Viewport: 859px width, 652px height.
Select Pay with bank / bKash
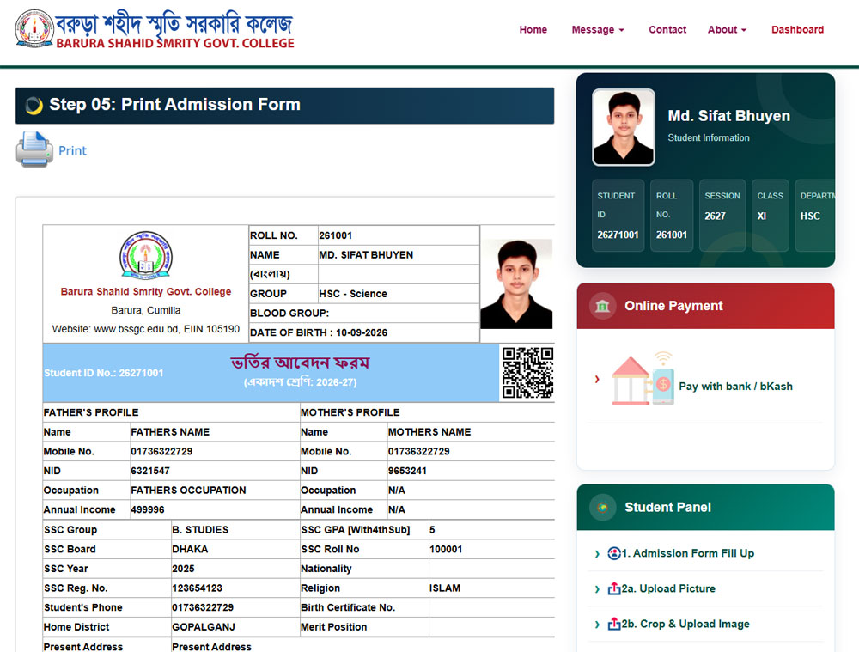tap(735, 387)
